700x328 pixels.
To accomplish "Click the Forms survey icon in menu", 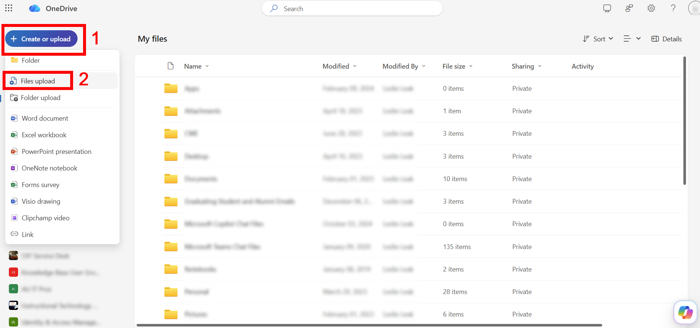I will 14,184.
